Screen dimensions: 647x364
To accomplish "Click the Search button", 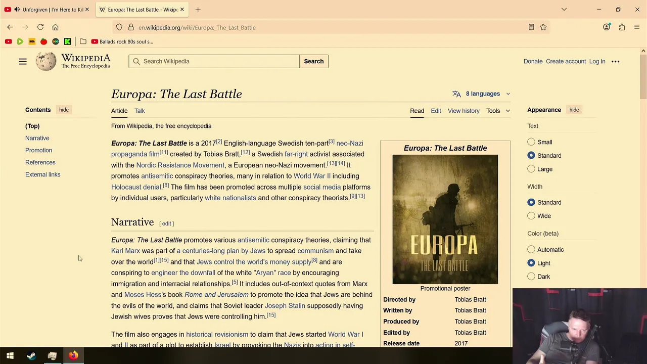I will (x=314, y=61).
